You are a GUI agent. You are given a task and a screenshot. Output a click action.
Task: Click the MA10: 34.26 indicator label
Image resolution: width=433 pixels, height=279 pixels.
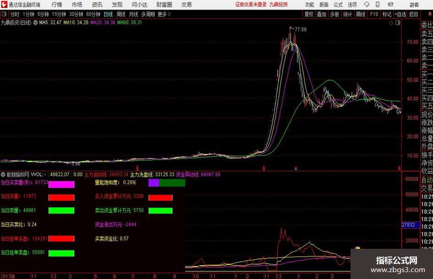(x=76, y=22)
